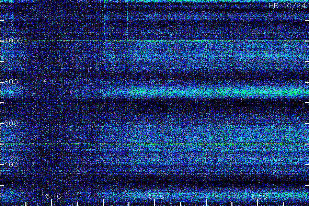Screen dimensions: 309x206
Task: Click the 16:50 time axis label
Action: pos(257,196)
